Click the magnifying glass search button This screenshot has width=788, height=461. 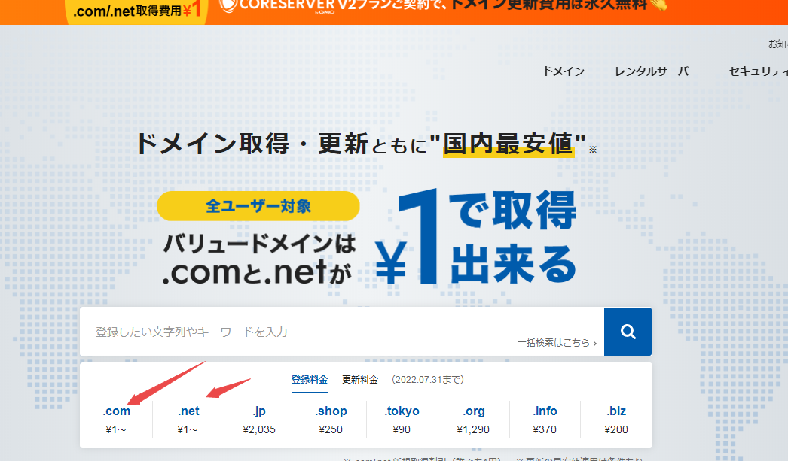point(628,332)
